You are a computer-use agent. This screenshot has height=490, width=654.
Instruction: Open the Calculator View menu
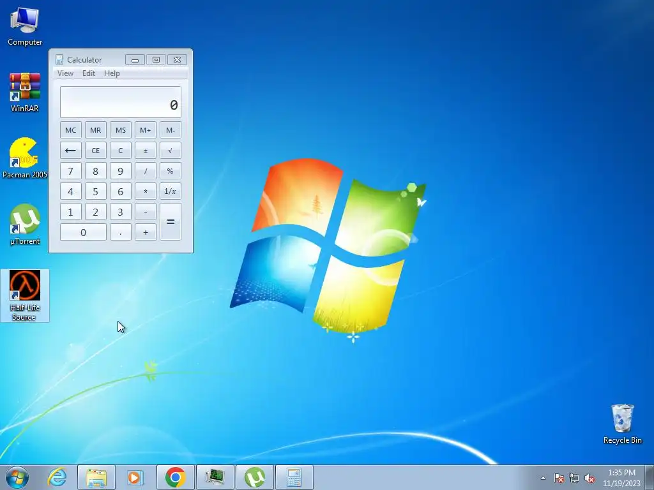pyautogui.click(x=66, y=73)
